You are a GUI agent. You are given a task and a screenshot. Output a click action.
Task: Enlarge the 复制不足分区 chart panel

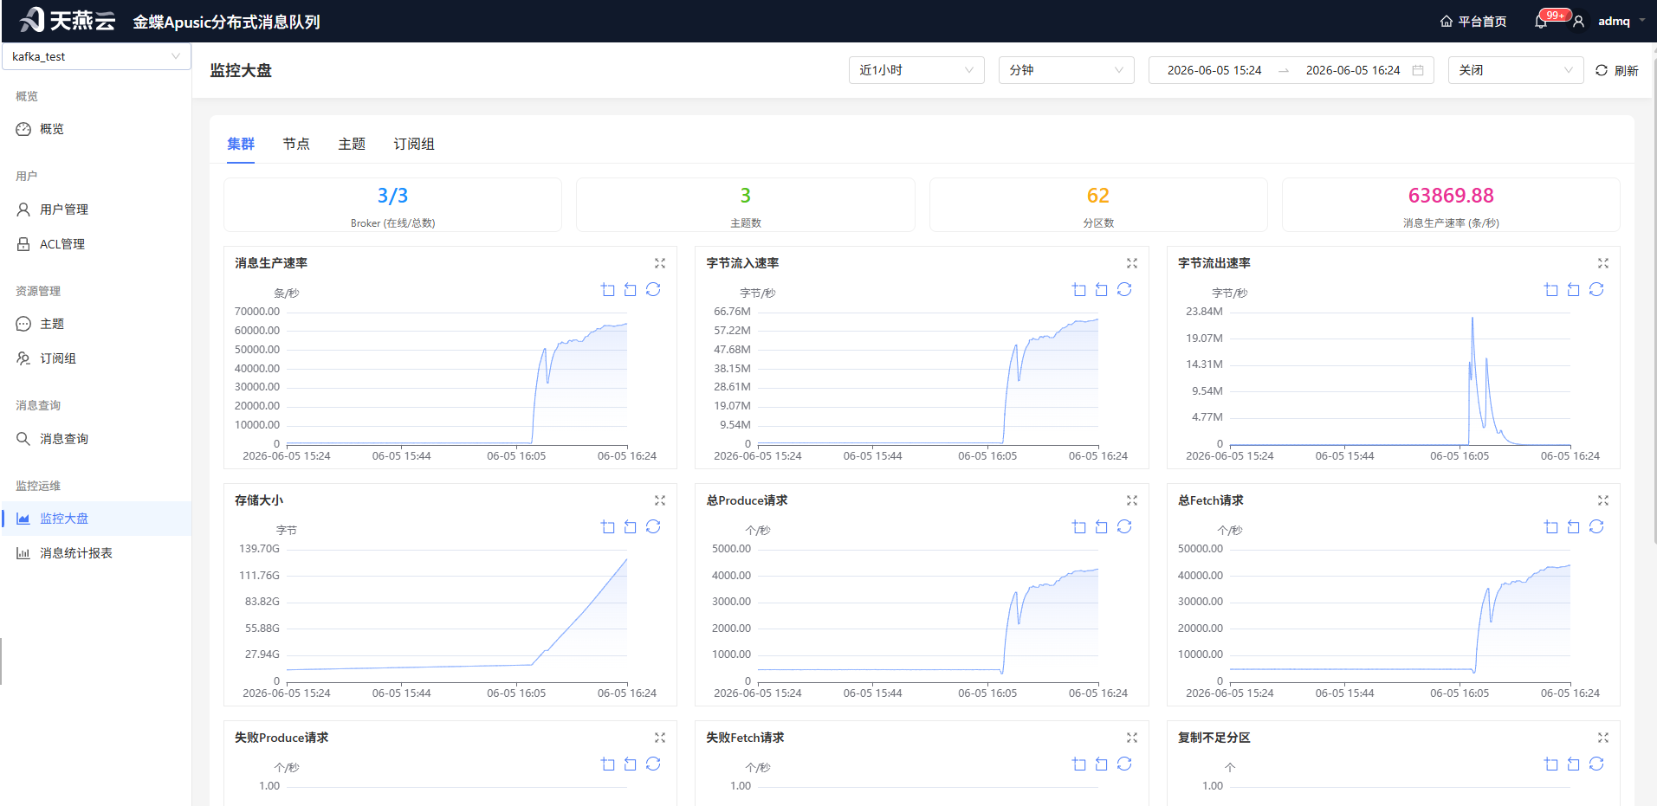click(x=1603, y=738)
